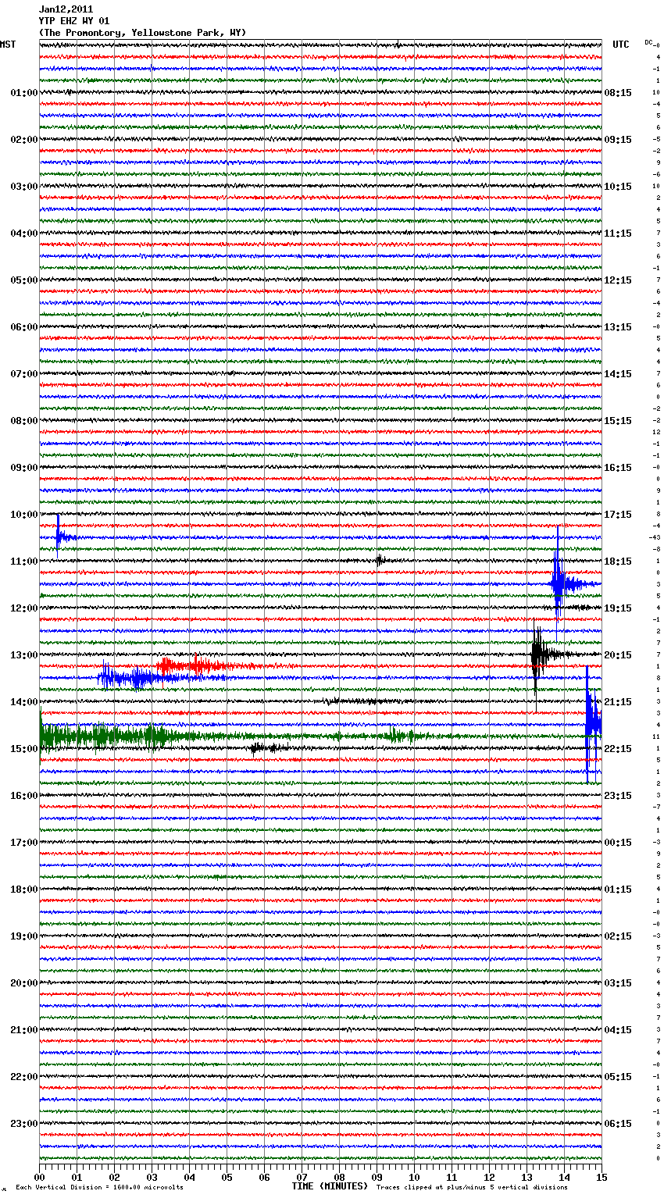The image size is (664, 1198).
Task: Select the 10:00 MST row label
Action: [x=23, y=515]
